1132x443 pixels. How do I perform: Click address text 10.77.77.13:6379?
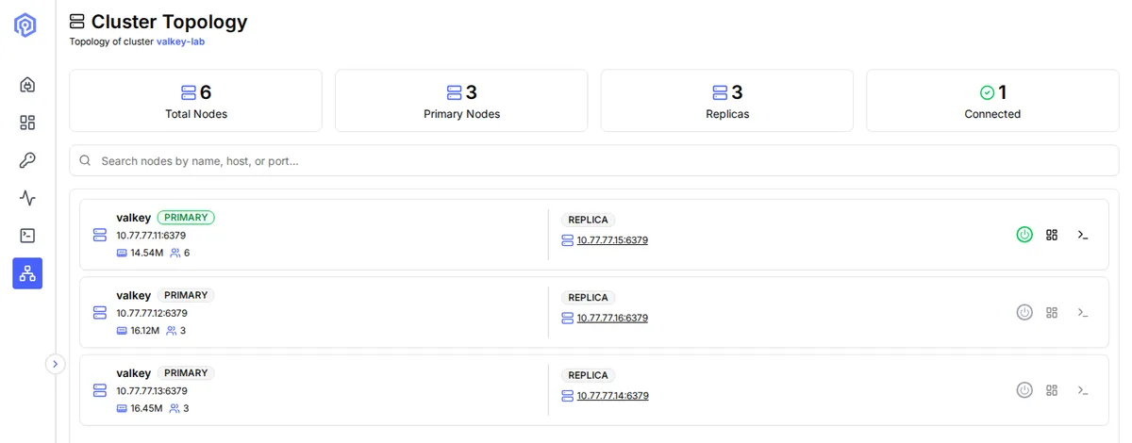click(151, 390)
